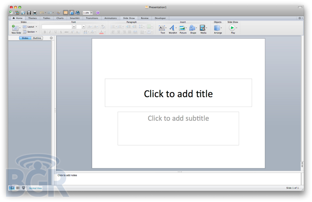Close the slides pane
Viewport: 312px width, 202px height.
coord(51,38)
